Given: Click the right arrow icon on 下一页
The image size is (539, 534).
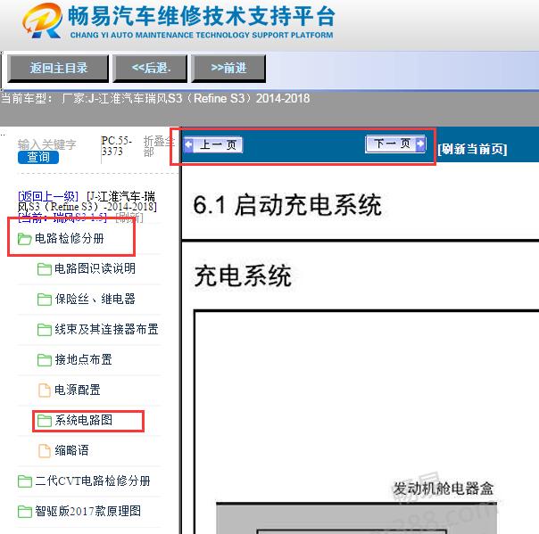Looking at the screenshot, I should coord(420,144).
